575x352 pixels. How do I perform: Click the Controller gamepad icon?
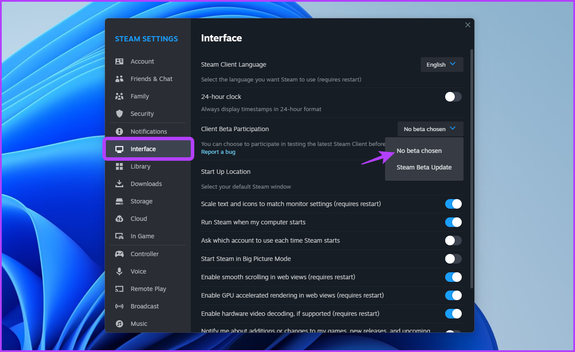click(119, 254)
